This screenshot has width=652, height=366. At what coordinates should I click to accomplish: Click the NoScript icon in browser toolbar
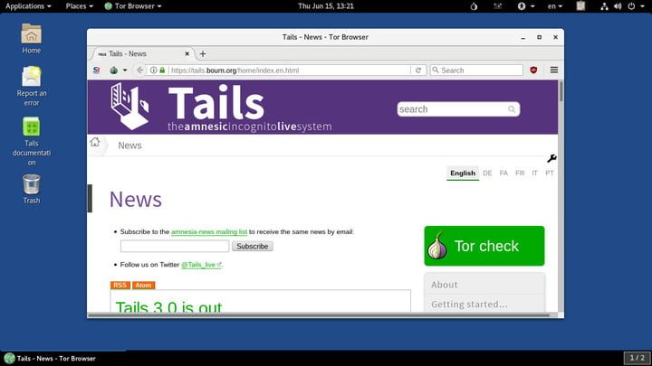(x=97, y=70)
